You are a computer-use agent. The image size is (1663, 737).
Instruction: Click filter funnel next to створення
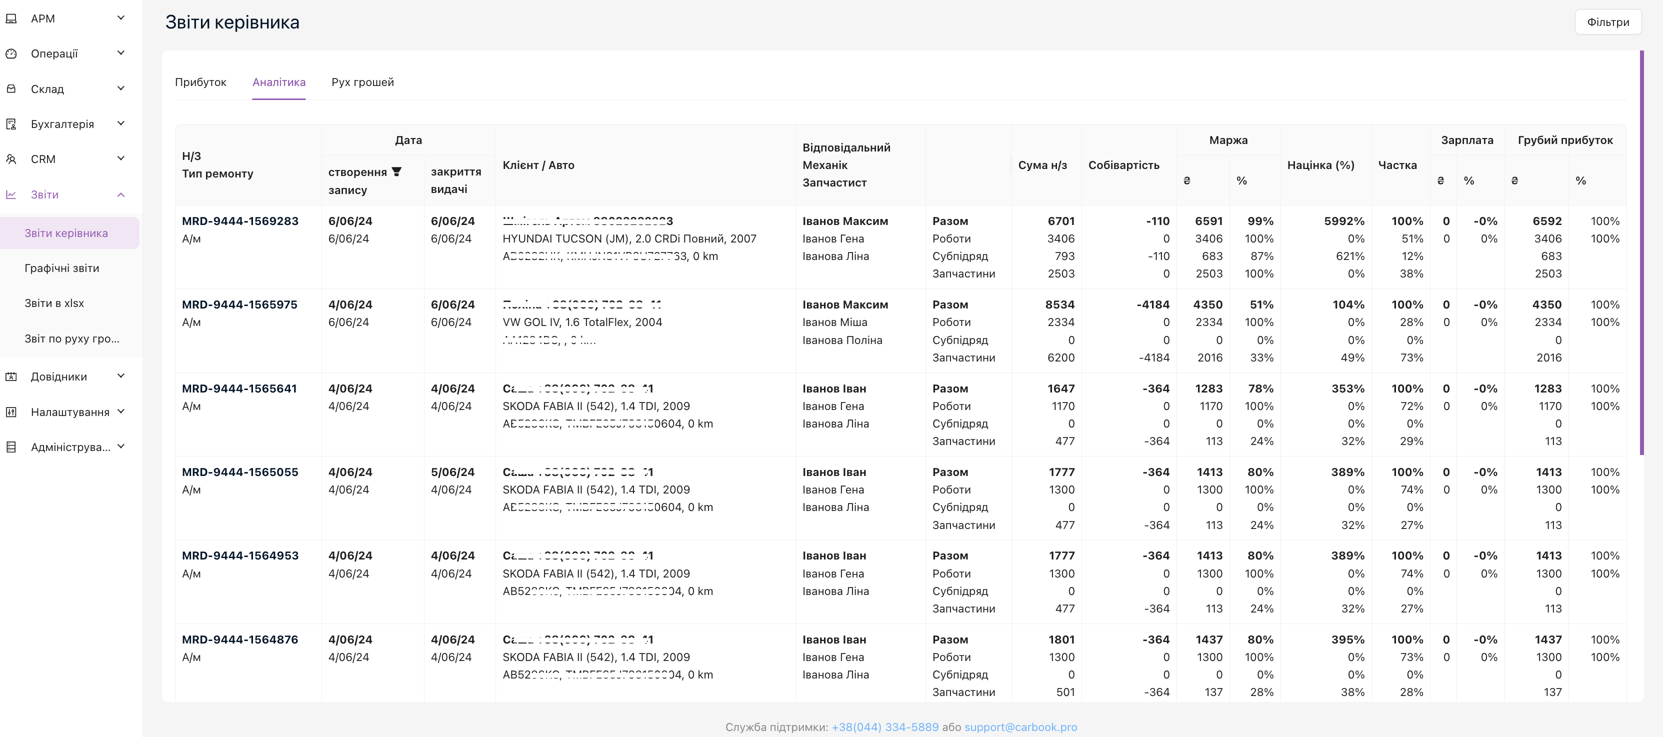click(396, 171)
